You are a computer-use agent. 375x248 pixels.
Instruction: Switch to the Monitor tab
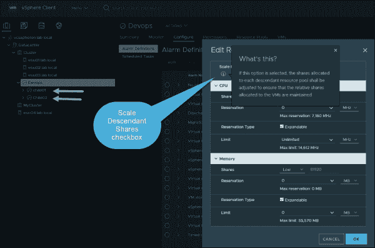tap(156, 37)
